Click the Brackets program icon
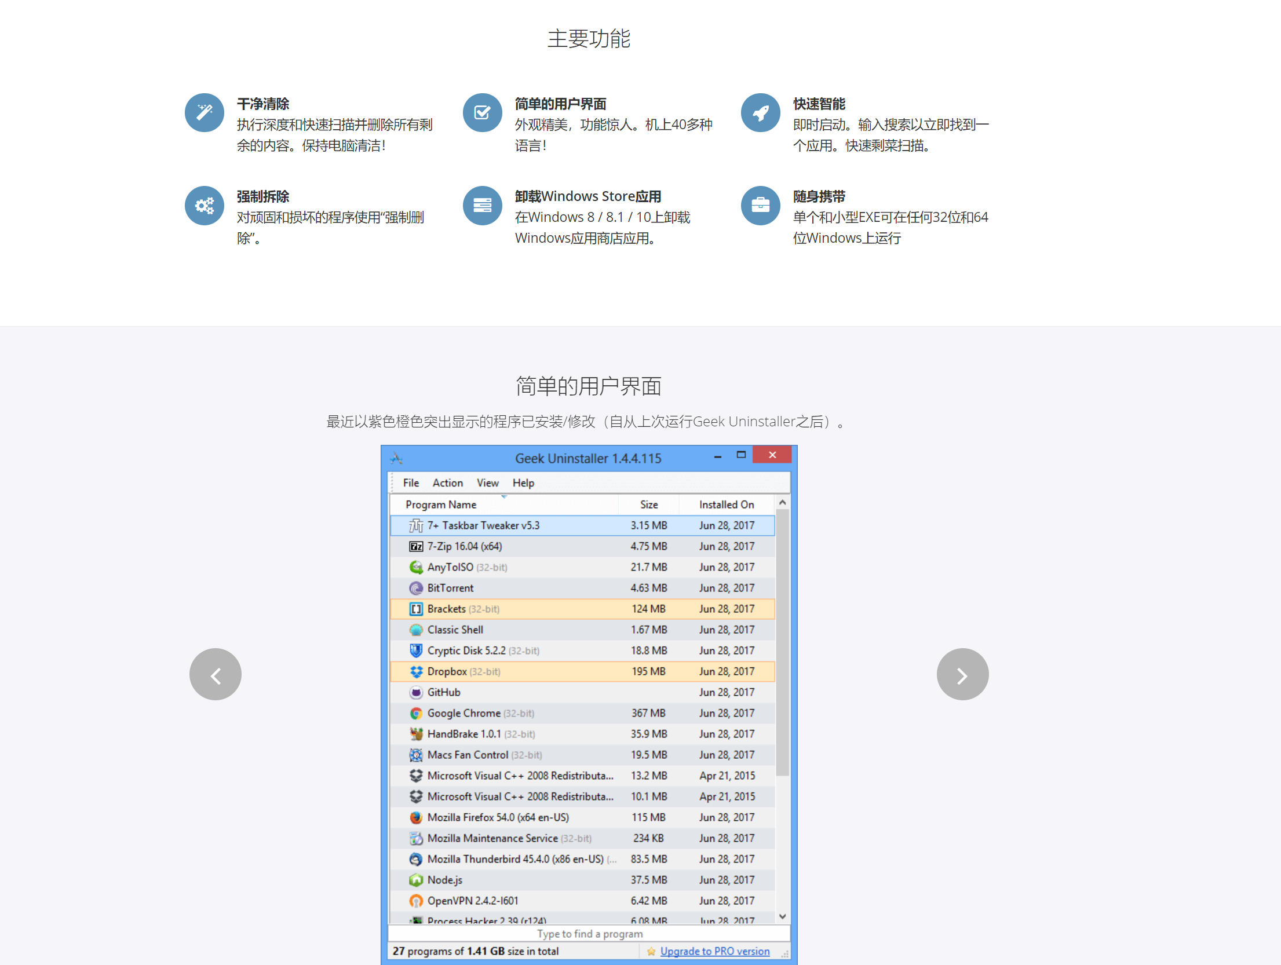Viewport: 1281px width, 965px height. pyautogui.click(x=416, y=609)
